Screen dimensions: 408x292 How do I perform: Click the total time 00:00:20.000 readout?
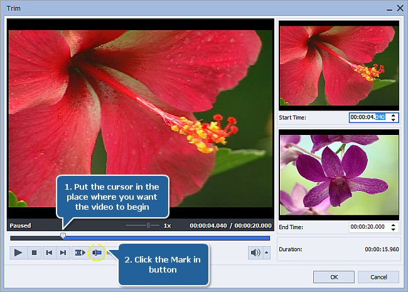(x=253, y=225)
